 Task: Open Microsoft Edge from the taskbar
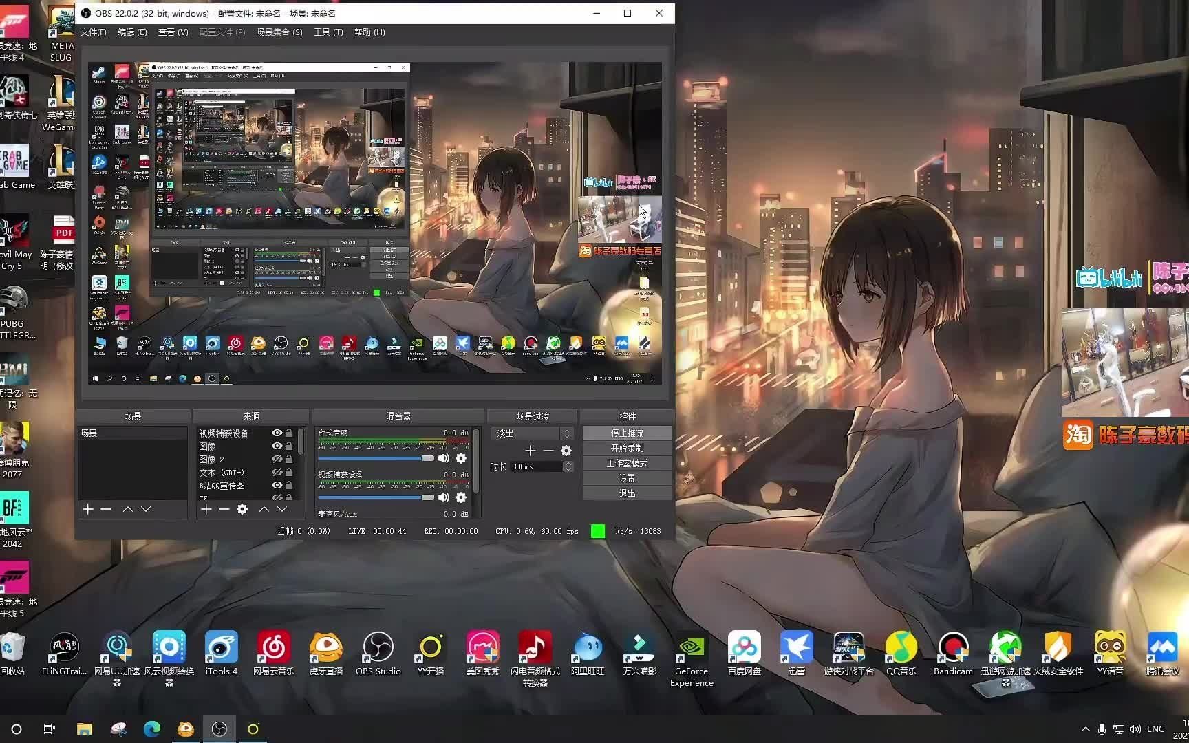tap(151, 729)
